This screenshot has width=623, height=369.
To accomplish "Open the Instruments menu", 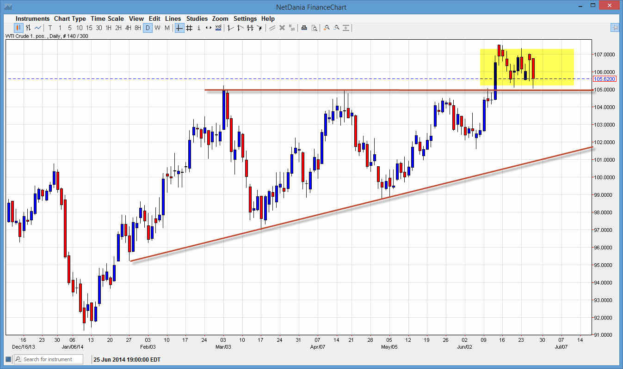I will [32, 18].
